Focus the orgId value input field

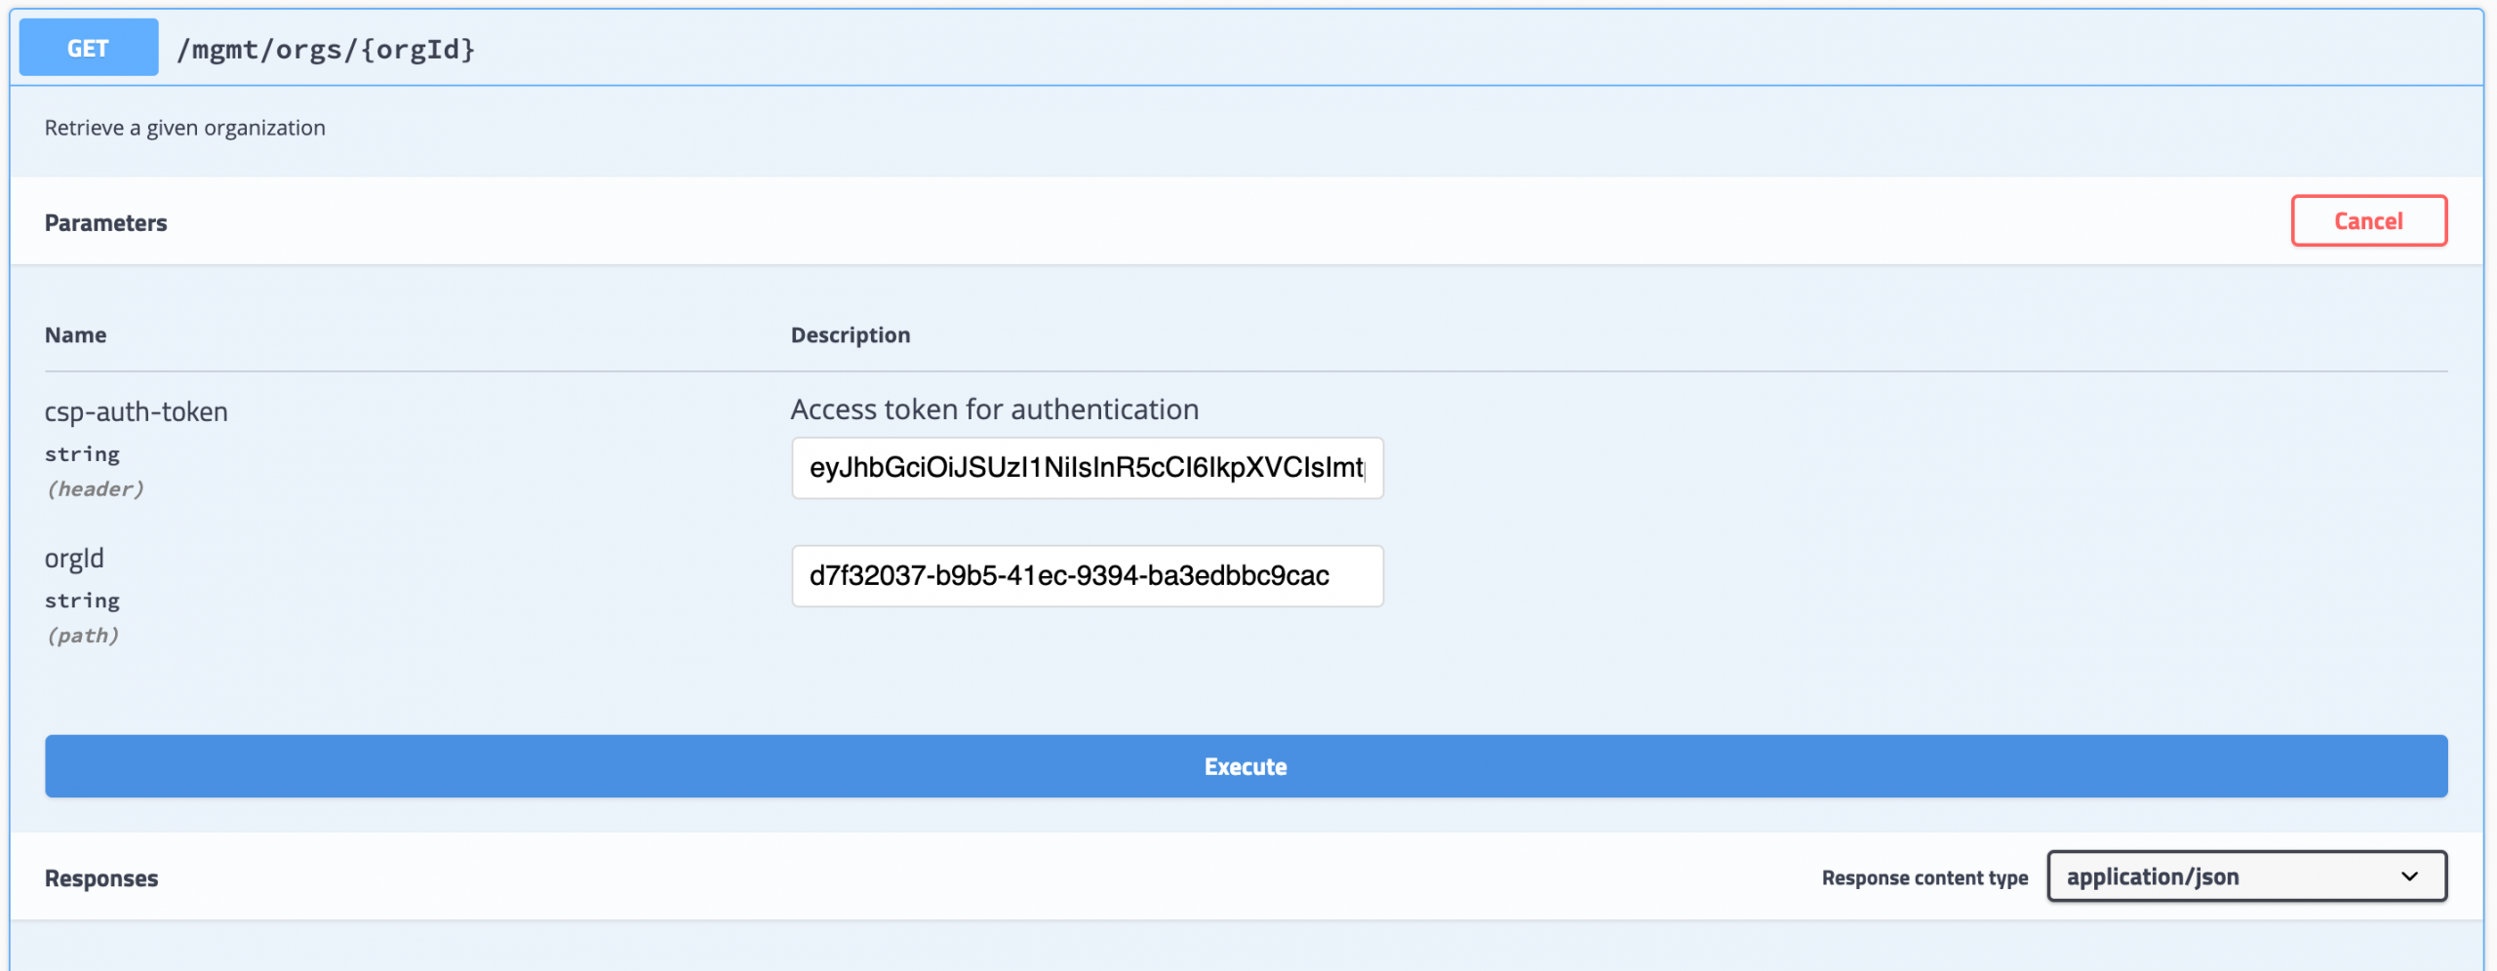click(x=1087, y=576)
